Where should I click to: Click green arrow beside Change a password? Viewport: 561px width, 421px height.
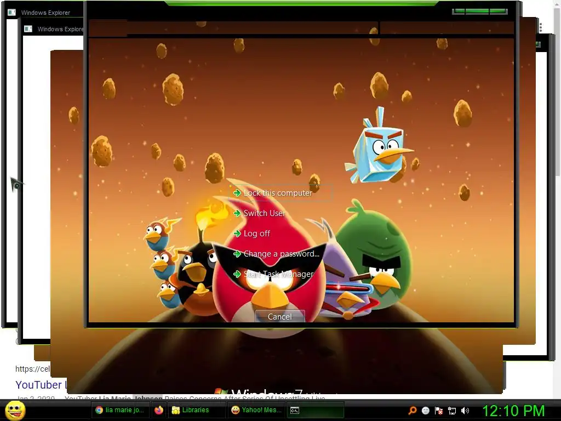click(x=237, y=254)
